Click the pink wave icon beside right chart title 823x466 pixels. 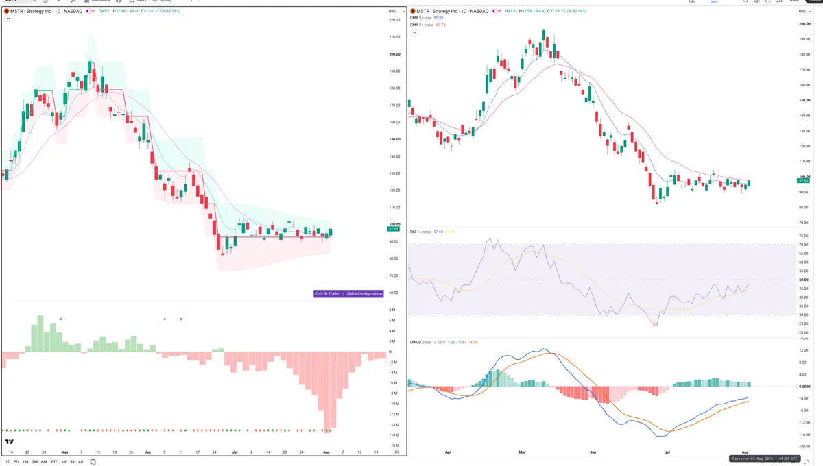(499, 12)
